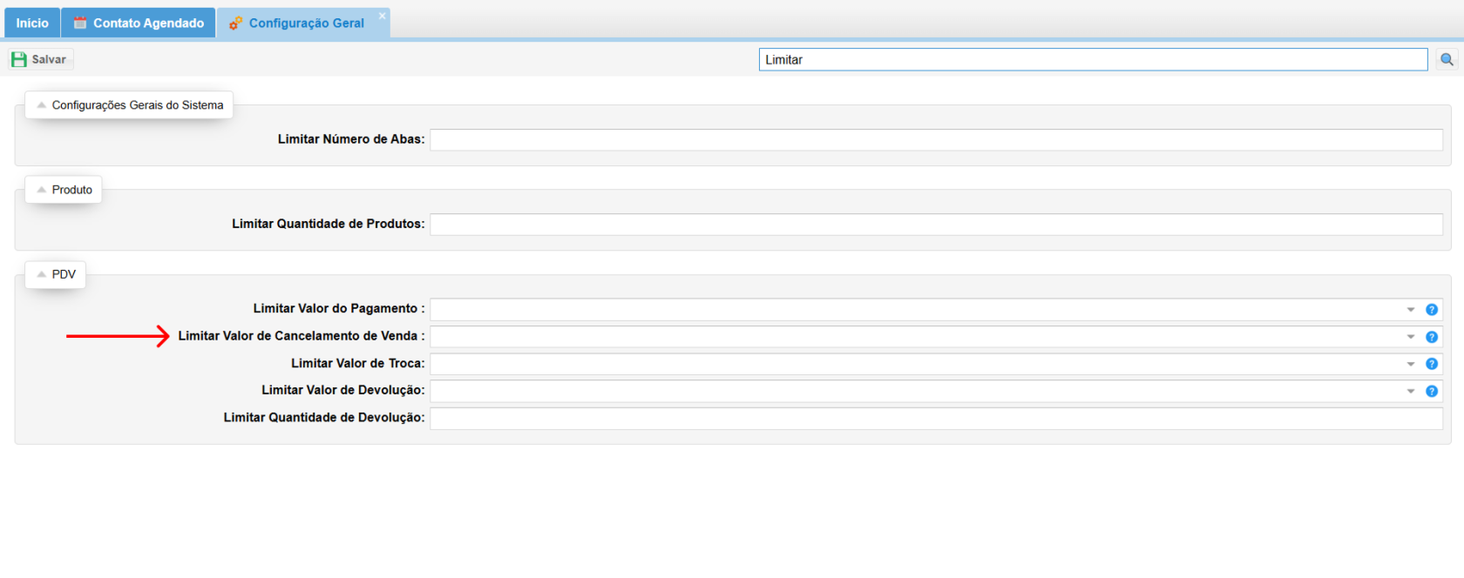The height and width of the screenshot is (578, 1464).
Task: Select the Configuração Geral tab
Action: 305,24
